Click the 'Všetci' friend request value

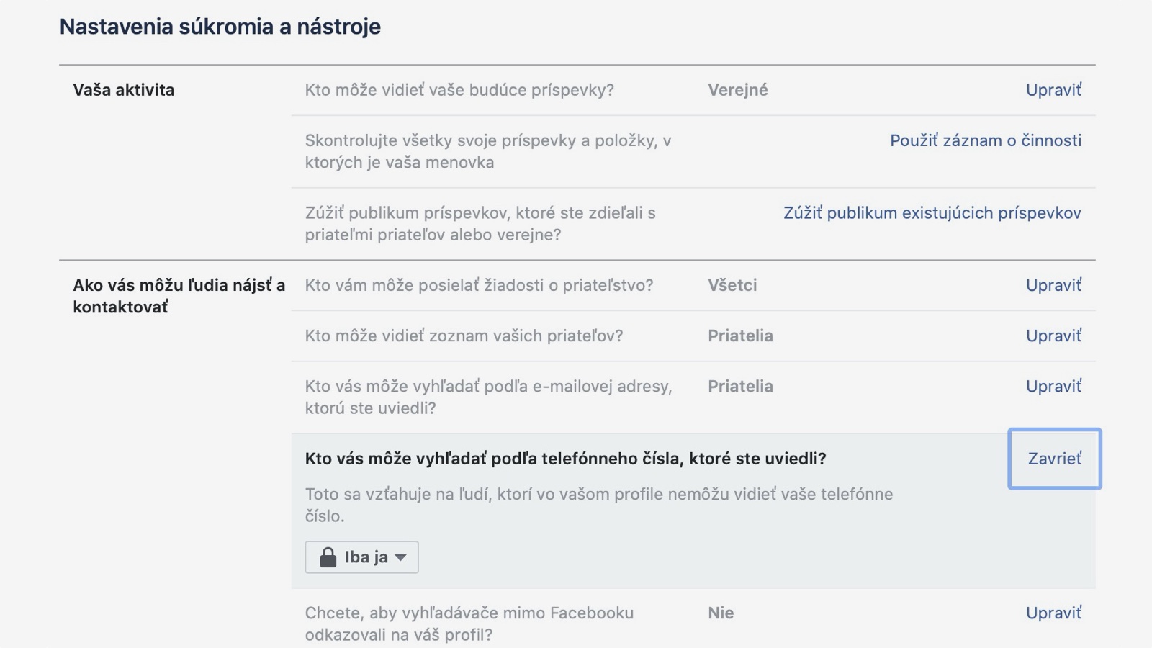tap(732, 285)
